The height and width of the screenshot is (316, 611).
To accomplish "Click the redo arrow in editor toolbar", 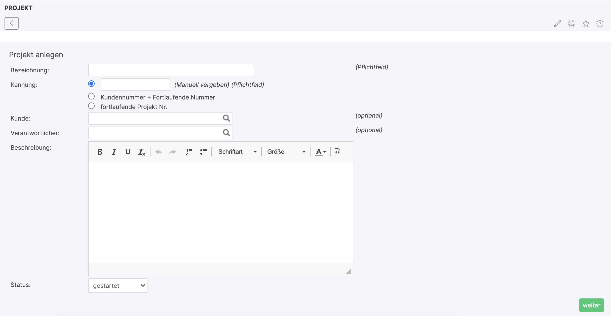I will (173, 152).
